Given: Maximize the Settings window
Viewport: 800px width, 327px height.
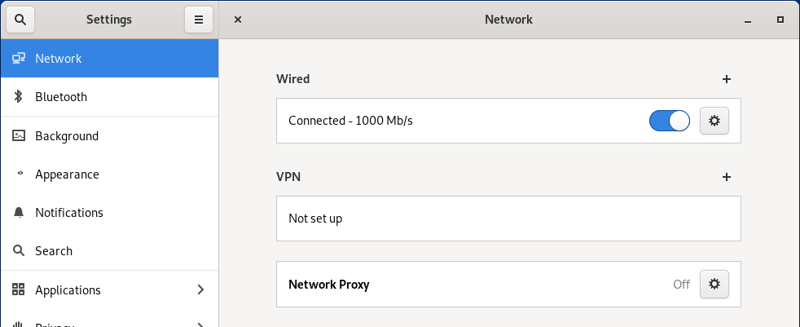Looking at the screenshot, I should [780, 20].
